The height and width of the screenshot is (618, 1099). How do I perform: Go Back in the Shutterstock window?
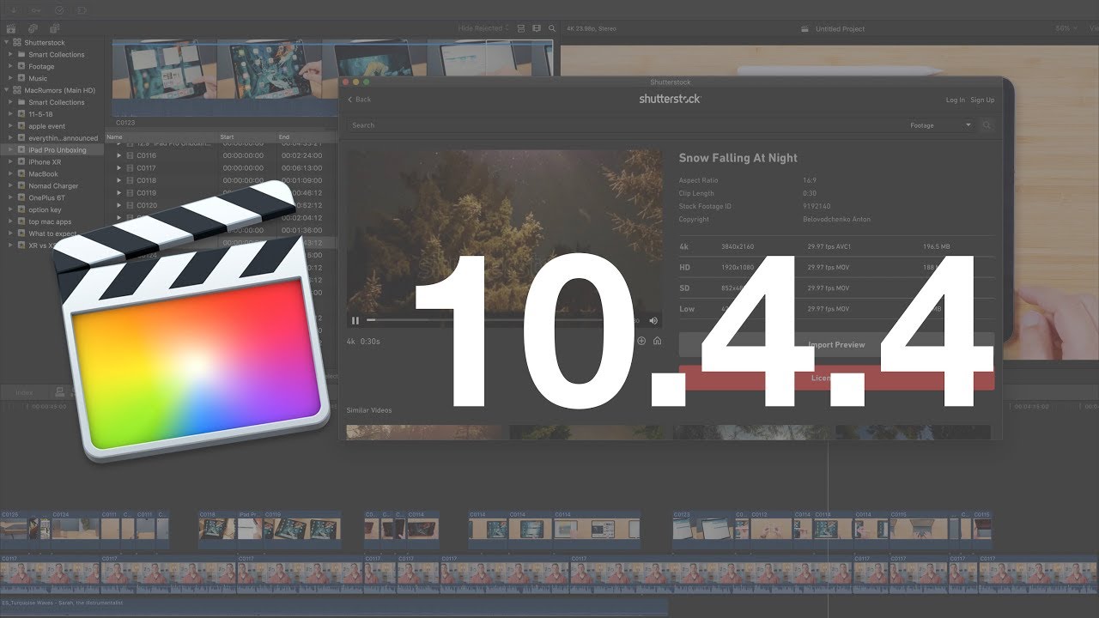(x=360, y=100)
